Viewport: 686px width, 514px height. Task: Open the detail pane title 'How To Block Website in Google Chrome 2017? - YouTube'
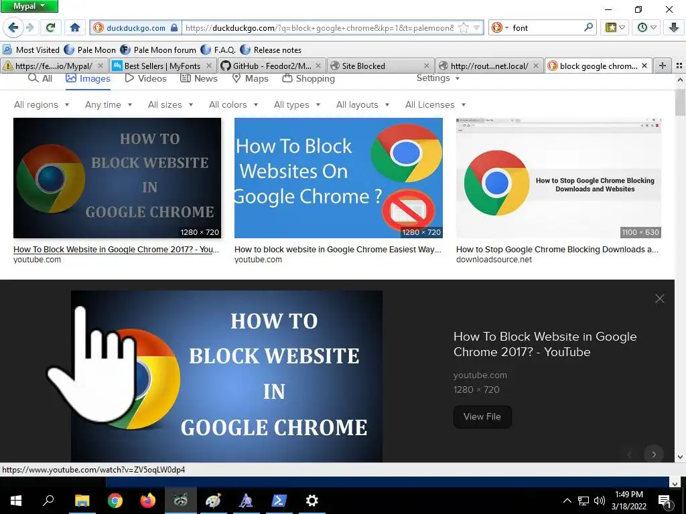point(545,345)
